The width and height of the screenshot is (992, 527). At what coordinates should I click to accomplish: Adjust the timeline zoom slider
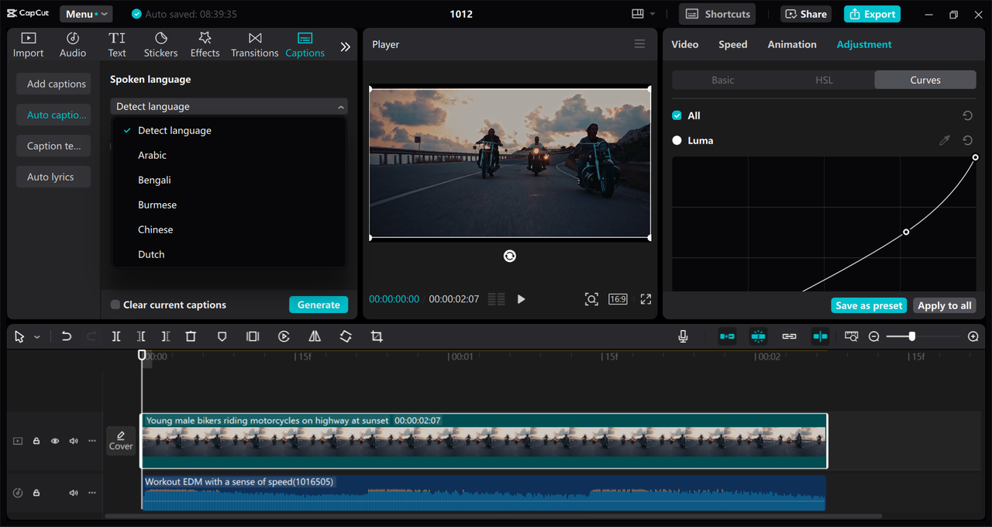tap(911, 336)
